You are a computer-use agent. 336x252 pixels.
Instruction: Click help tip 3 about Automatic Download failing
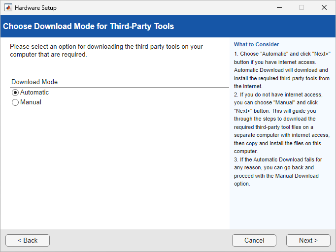point(278,172)
